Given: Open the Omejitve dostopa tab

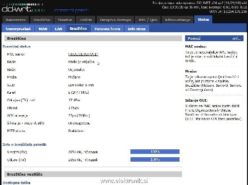Looking at the screenshot, I should [116, 20].
